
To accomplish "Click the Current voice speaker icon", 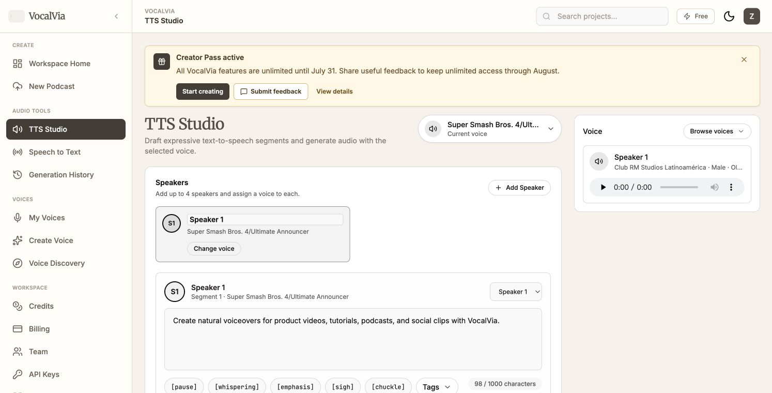I will [x=433, y=129].
